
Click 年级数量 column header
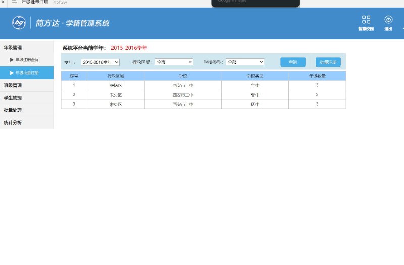(317, 76)
